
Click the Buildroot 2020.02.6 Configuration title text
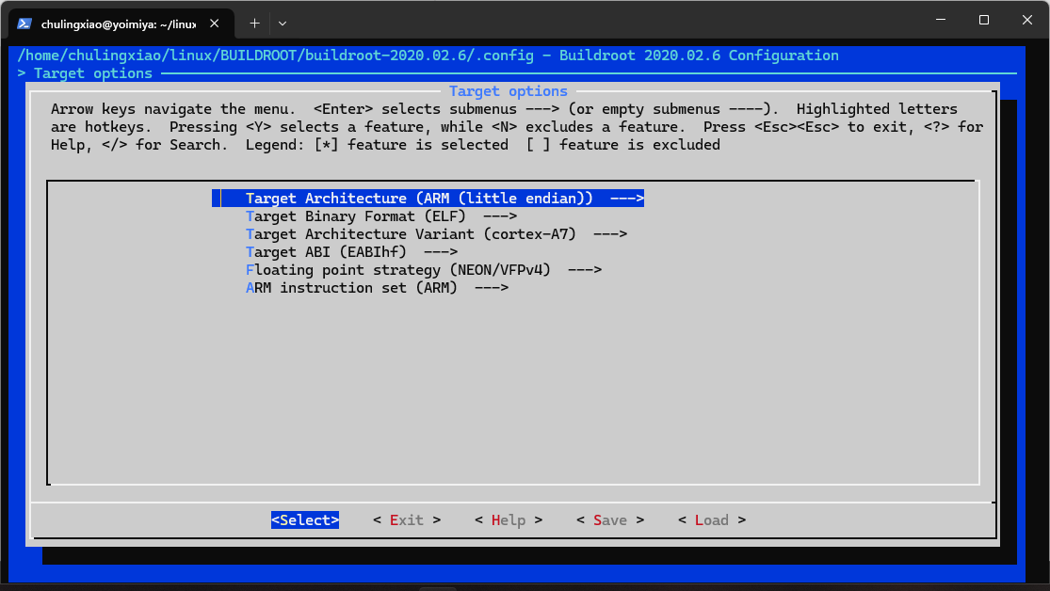699,56
